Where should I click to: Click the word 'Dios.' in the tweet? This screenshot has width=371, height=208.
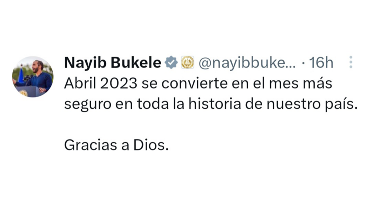(151, 145)
